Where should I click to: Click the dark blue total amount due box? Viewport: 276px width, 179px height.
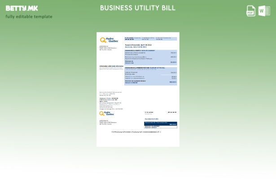(x=160, y=124)
